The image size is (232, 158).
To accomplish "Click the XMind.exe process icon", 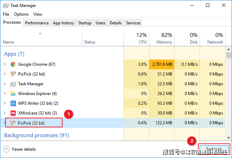I will pyautogui.click(x=13, y=113).
